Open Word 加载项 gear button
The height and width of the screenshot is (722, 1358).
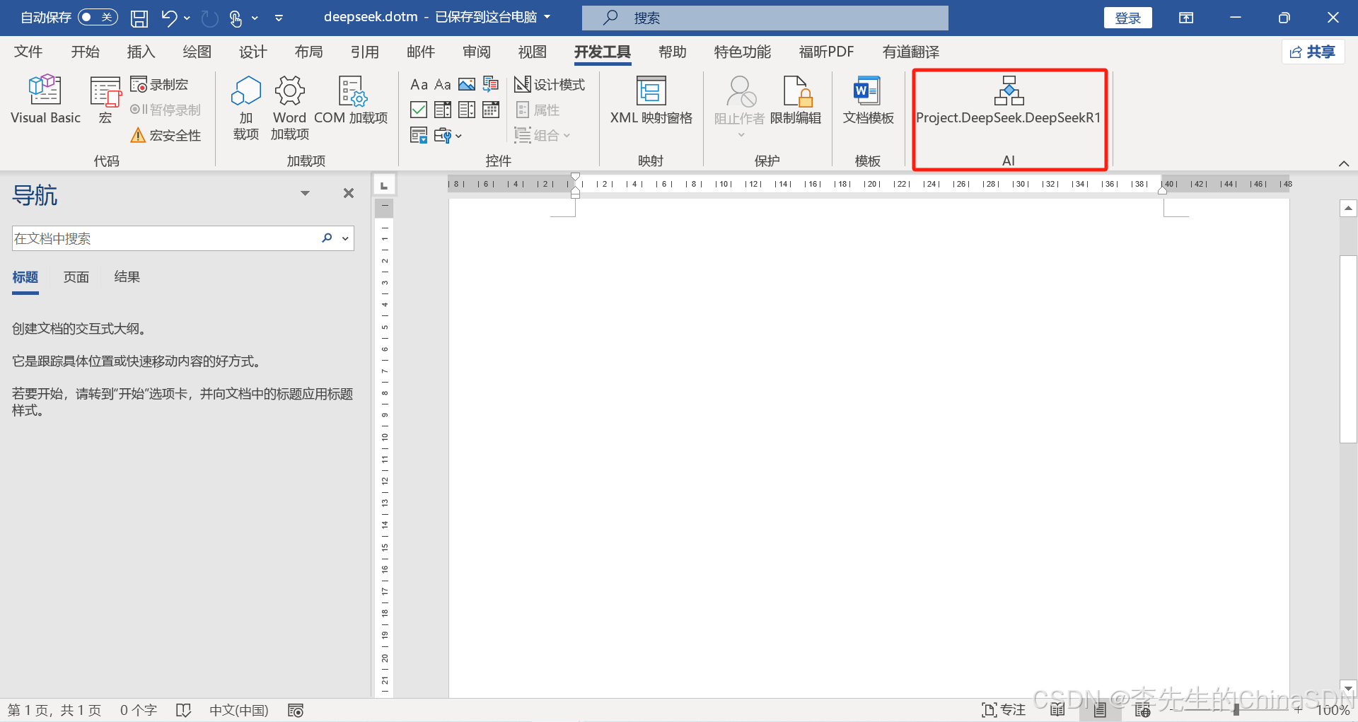coord(290,107)
